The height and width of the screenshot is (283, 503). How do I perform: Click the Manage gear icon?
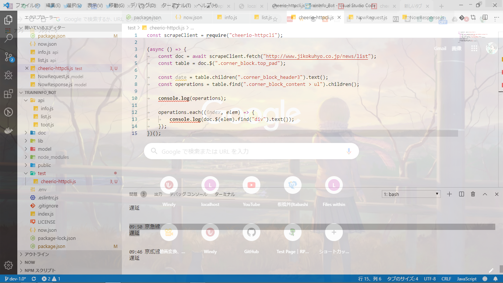click(x=8, y=265)
